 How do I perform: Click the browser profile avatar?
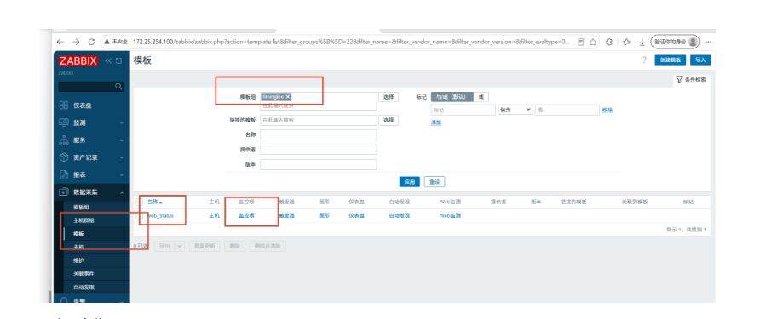pyautogui.click(x=693, y=42)
